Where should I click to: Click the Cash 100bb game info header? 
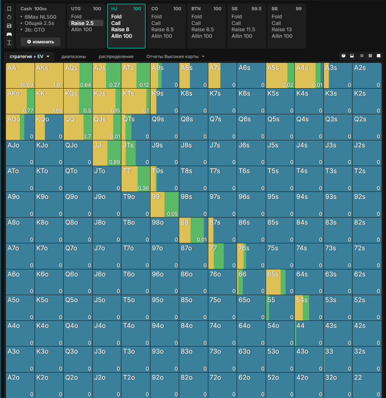tap(34, 9)
